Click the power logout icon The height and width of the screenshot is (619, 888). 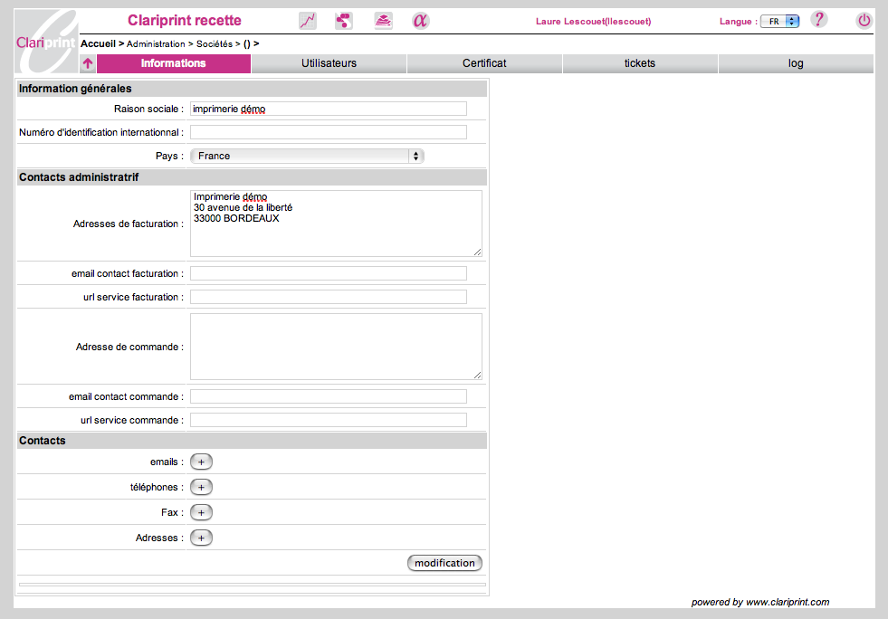pyautogui.click(x=864, y=20)
